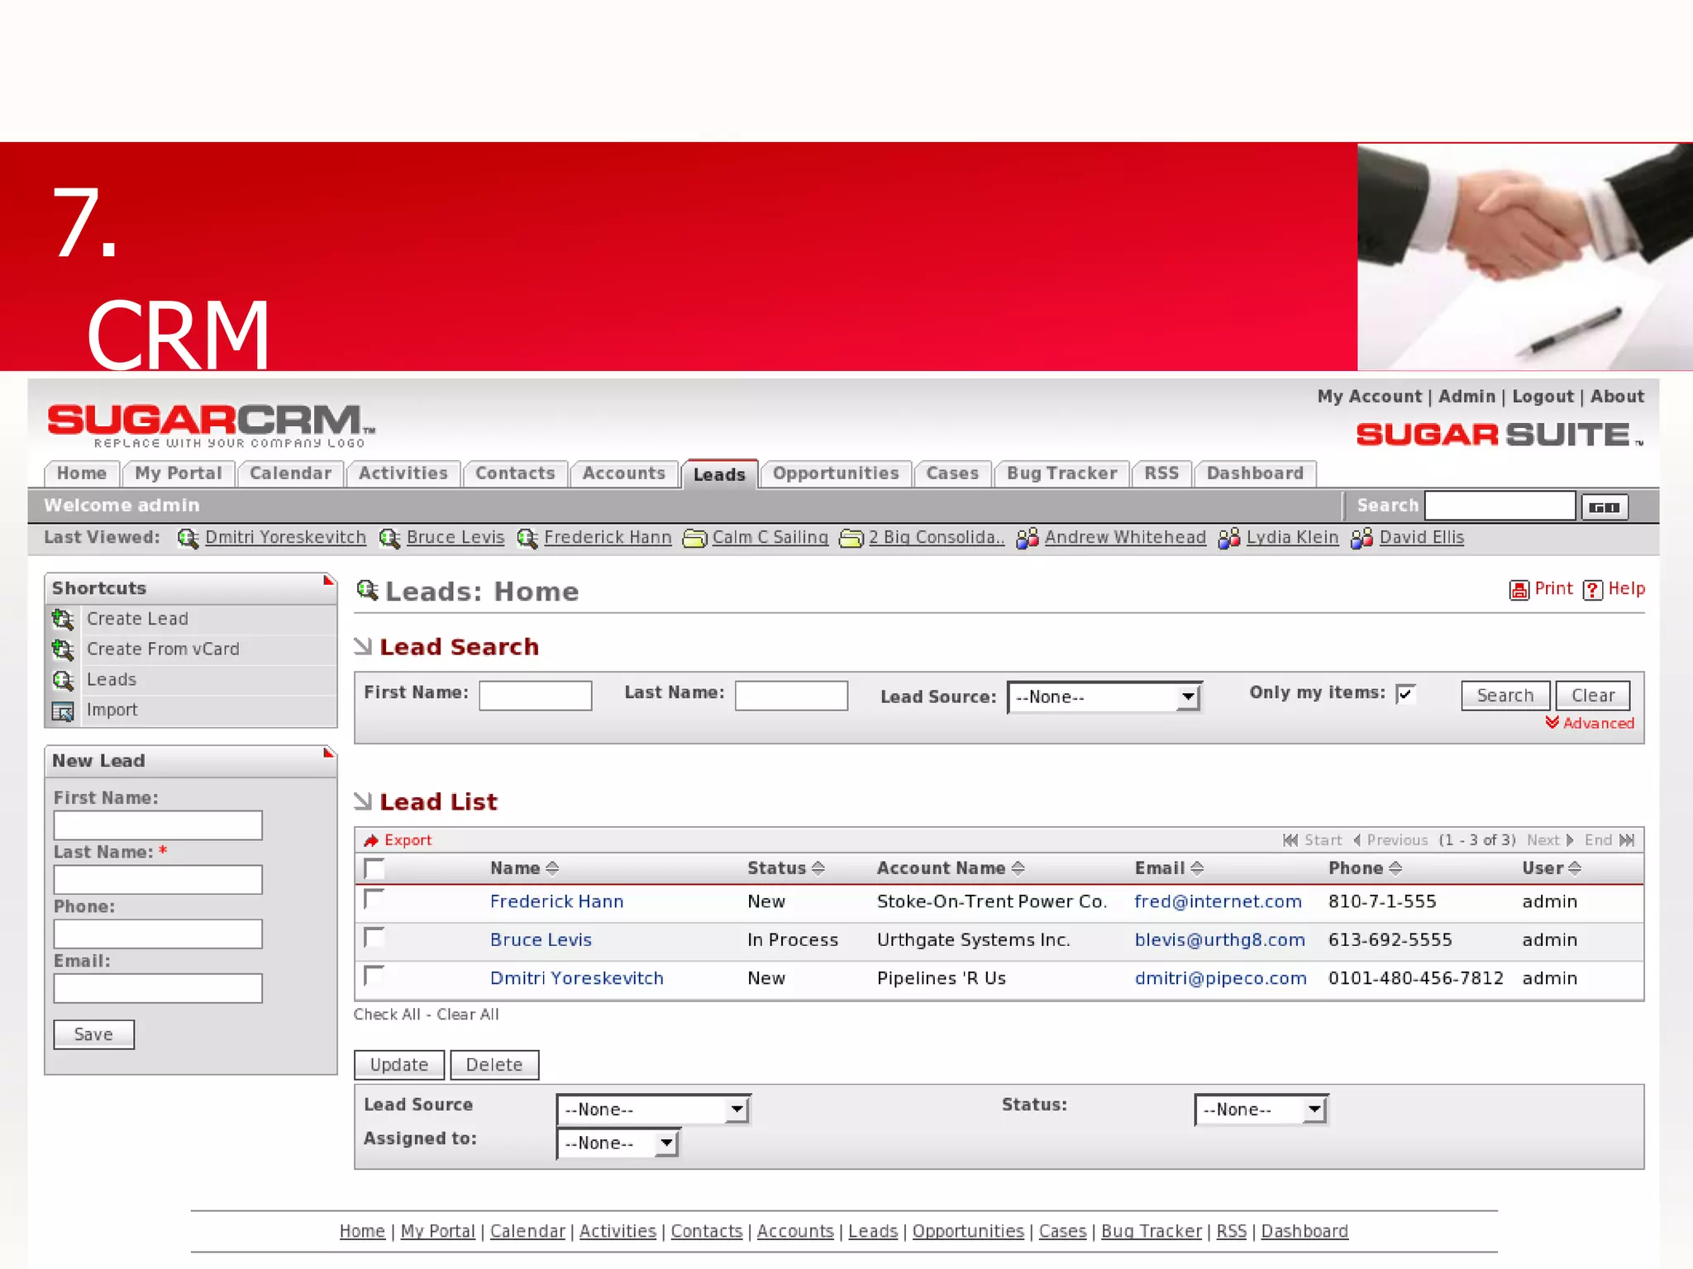Click the Admin link in header
This screenshot has width=1693, height=1269.
click(x=1466, y=397)
